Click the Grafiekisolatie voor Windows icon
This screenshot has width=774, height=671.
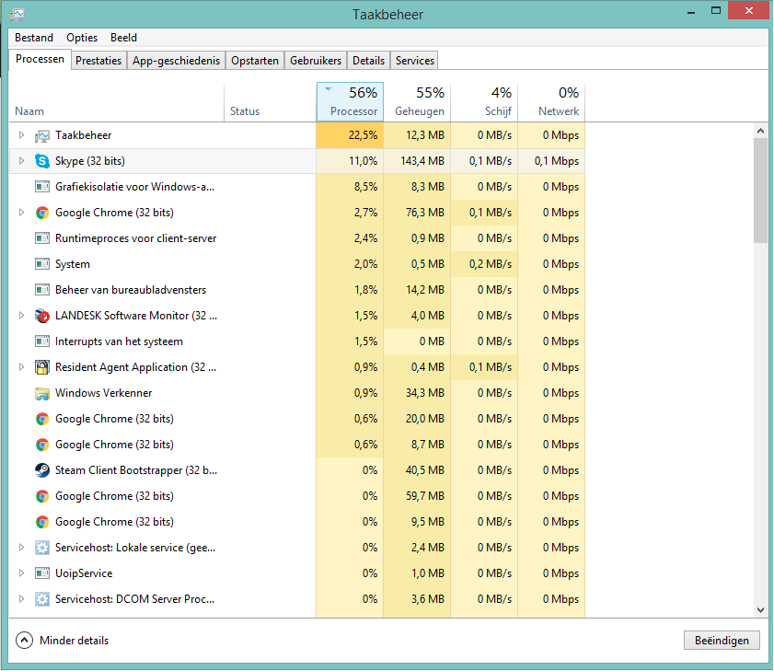coord(42,187)
